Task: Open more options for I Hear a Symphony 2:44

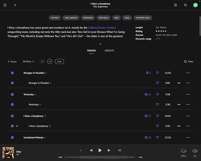Action: [188, 126]
